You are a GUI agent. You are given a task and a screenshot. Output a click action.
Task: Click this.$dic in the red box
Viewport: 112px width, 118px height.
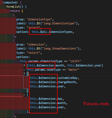point(39,32)
